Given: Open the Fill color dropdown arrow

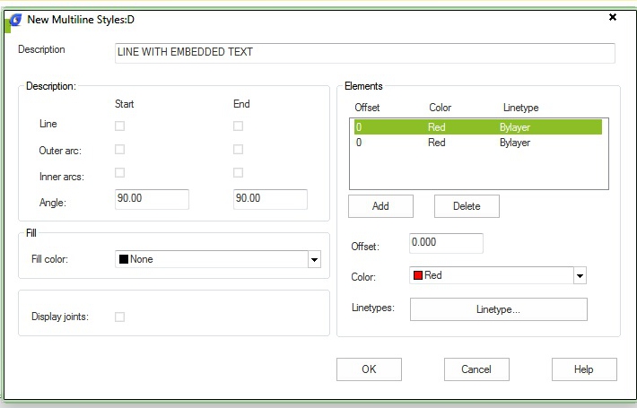Looking at the screenshot, I should (314, 259).
